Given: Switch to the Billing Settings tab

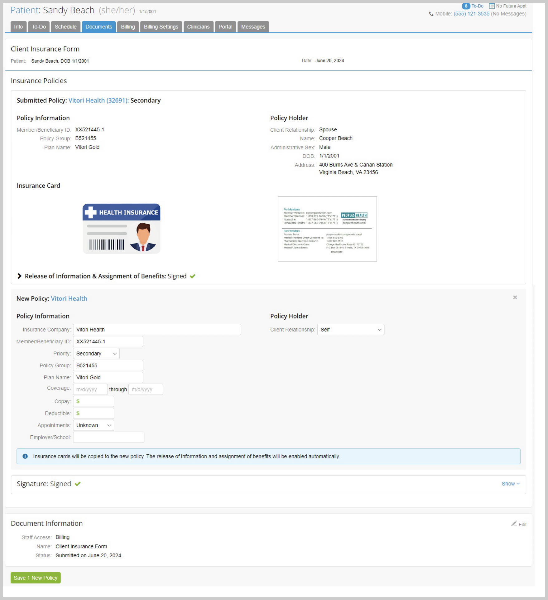Looking at the screenshot, I should click(161, 27).
